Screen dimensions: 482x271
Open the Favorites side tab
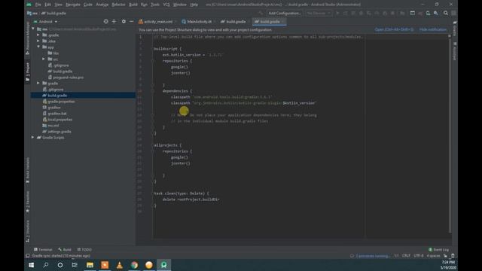click(28, 201)
